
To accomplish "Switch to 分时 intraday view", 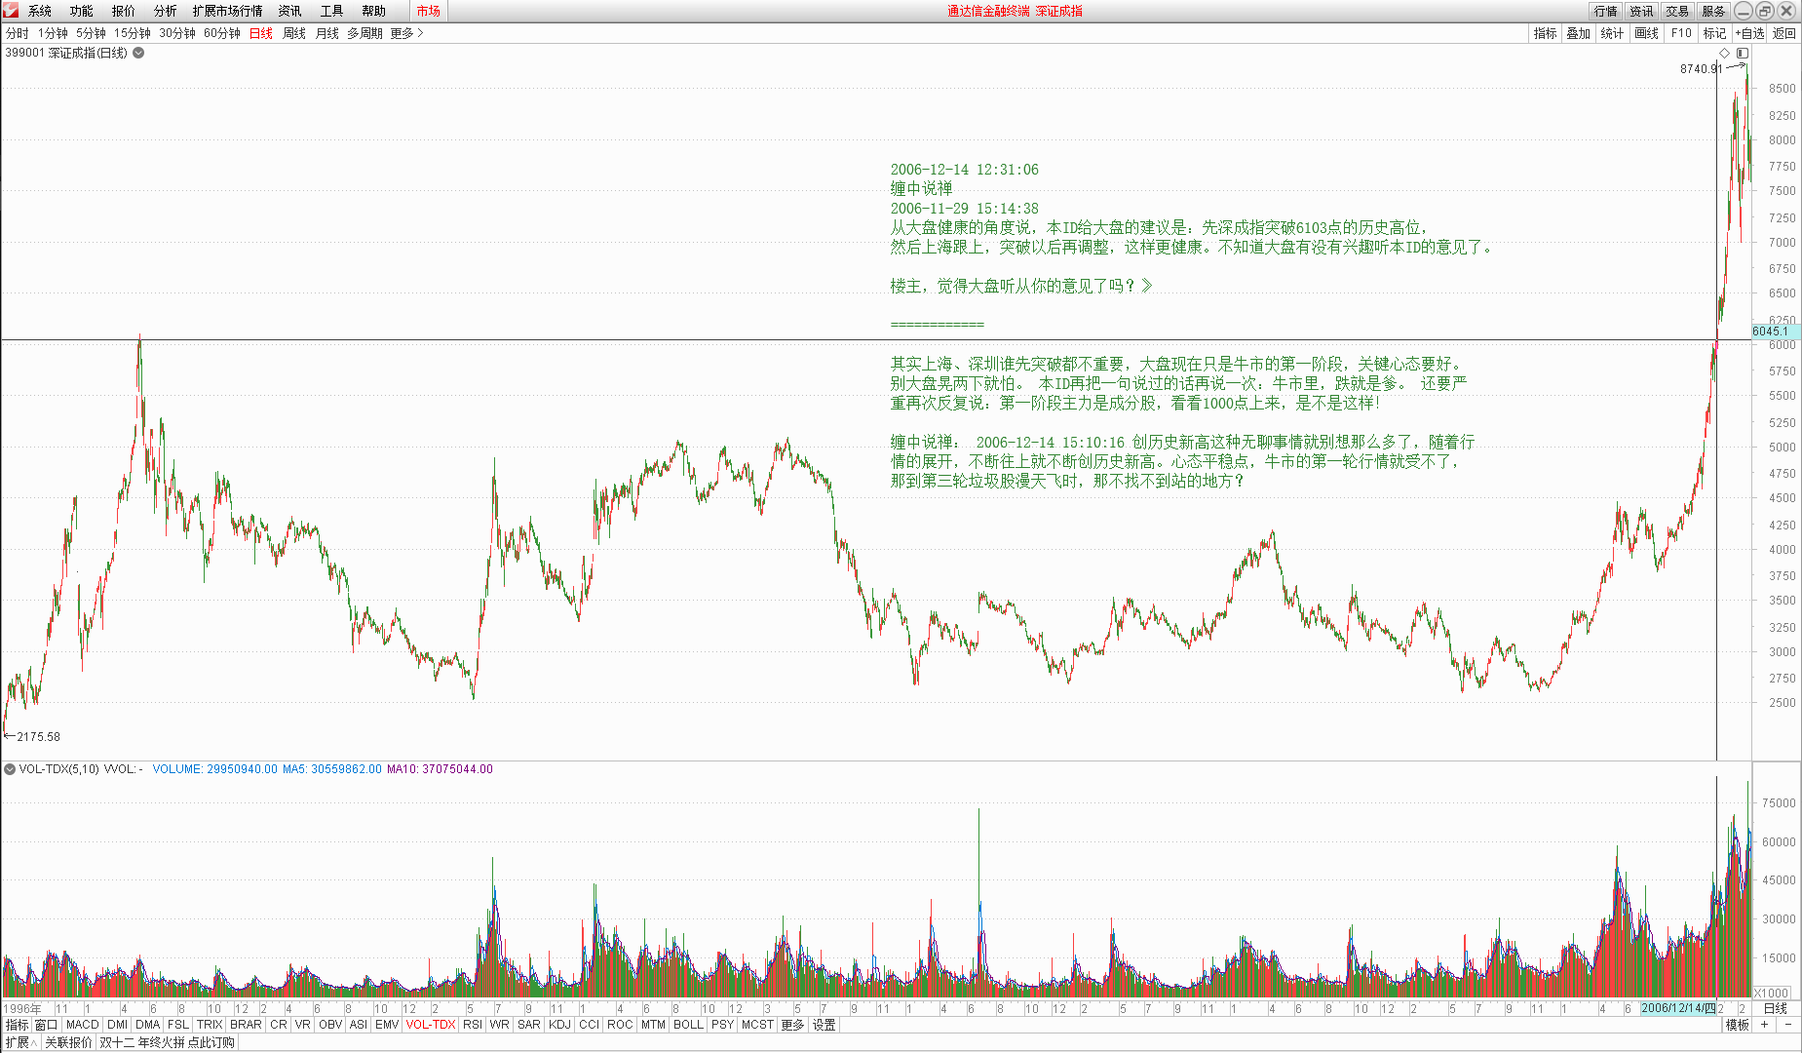I will coord(16,32).
